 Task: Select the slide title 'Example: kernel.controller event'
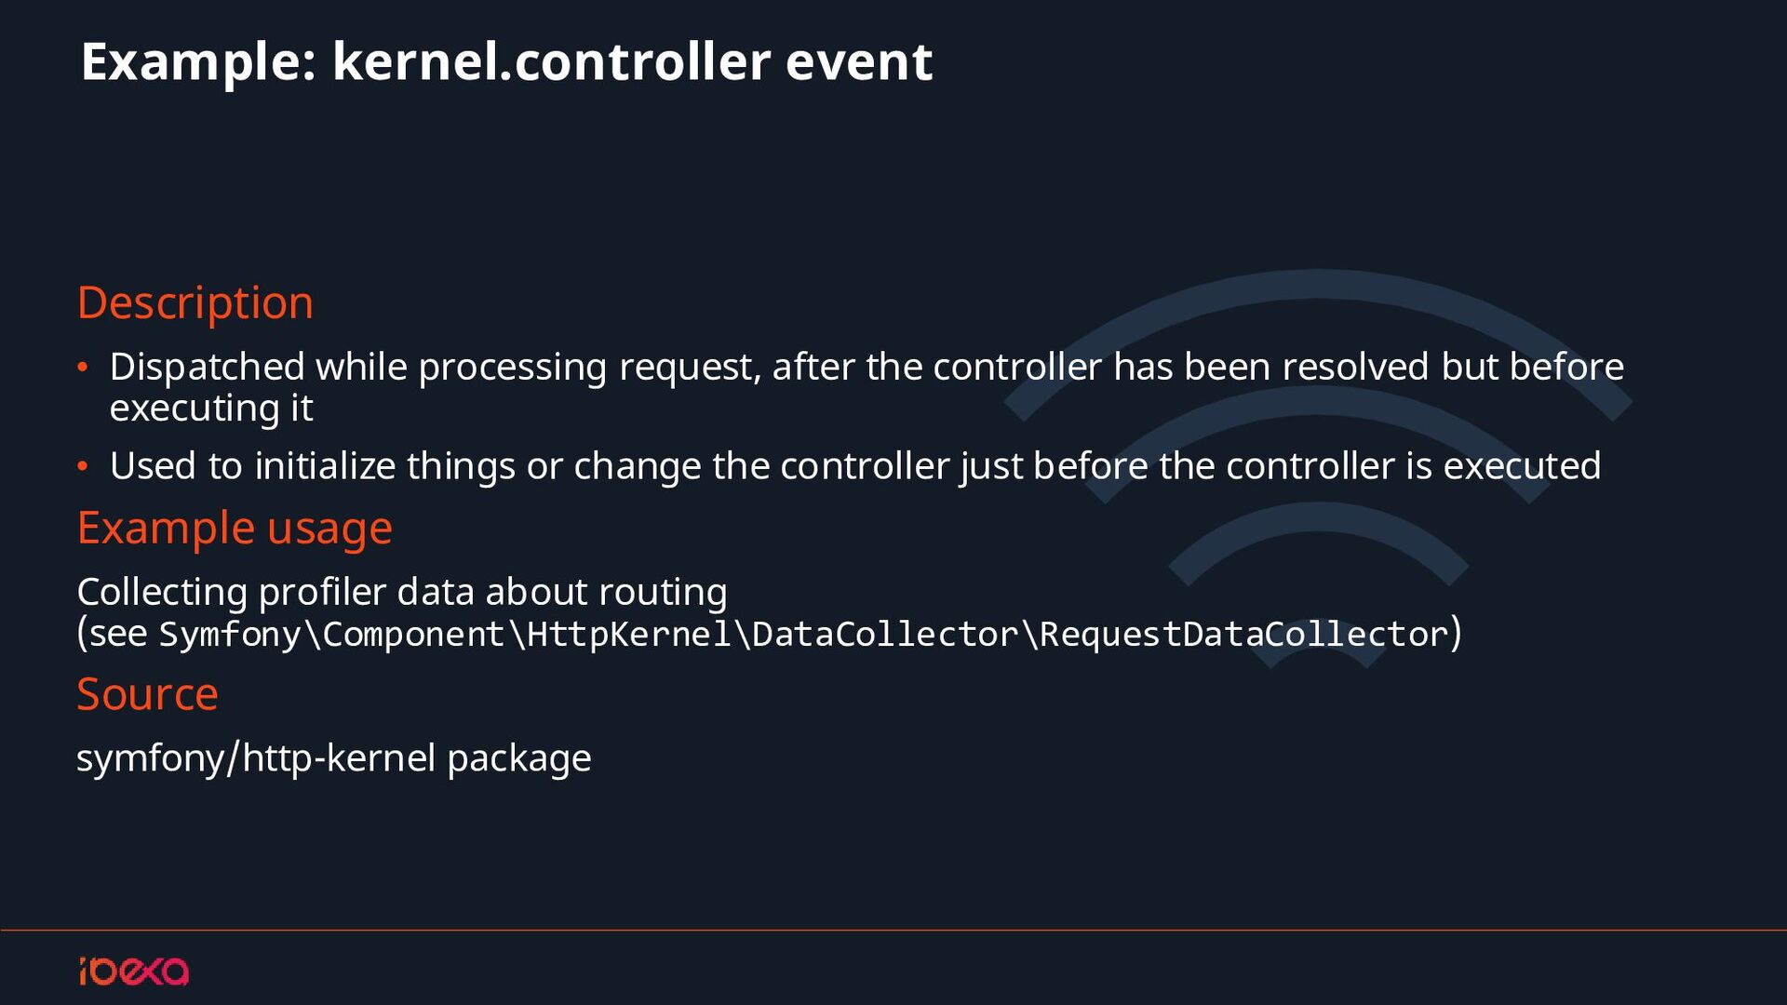tap(506, 61)
